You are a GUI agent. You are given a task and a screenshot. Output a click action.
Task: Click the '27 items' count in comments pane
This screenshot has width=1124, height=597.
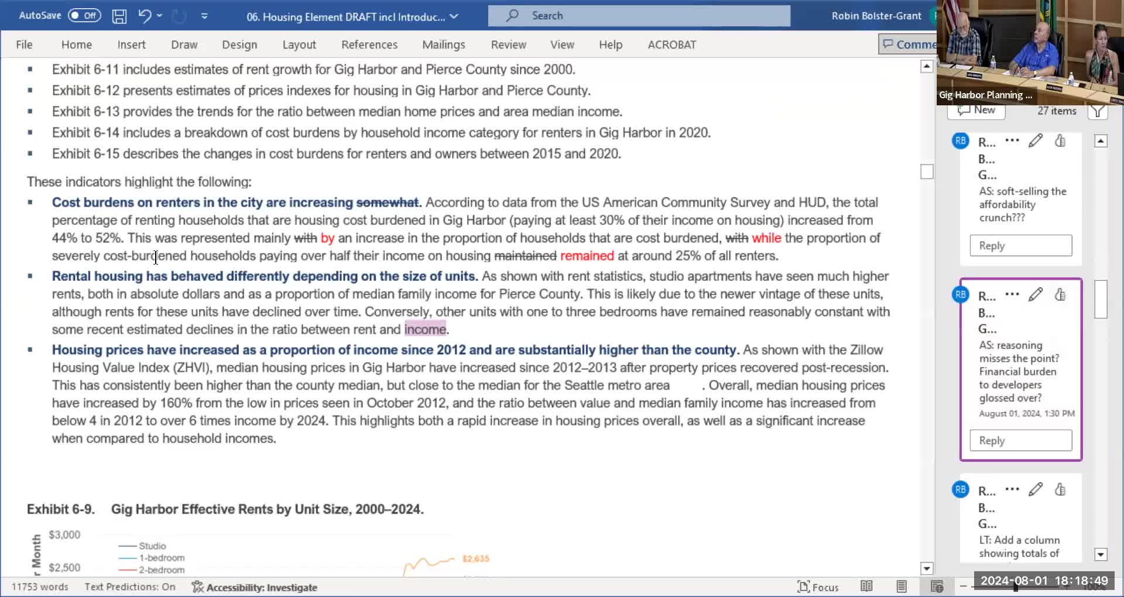pyautogui.click(x=1057, y=111)
